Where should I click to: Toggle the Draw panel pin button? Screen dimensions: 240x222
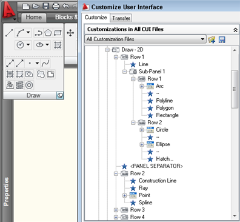60,95
